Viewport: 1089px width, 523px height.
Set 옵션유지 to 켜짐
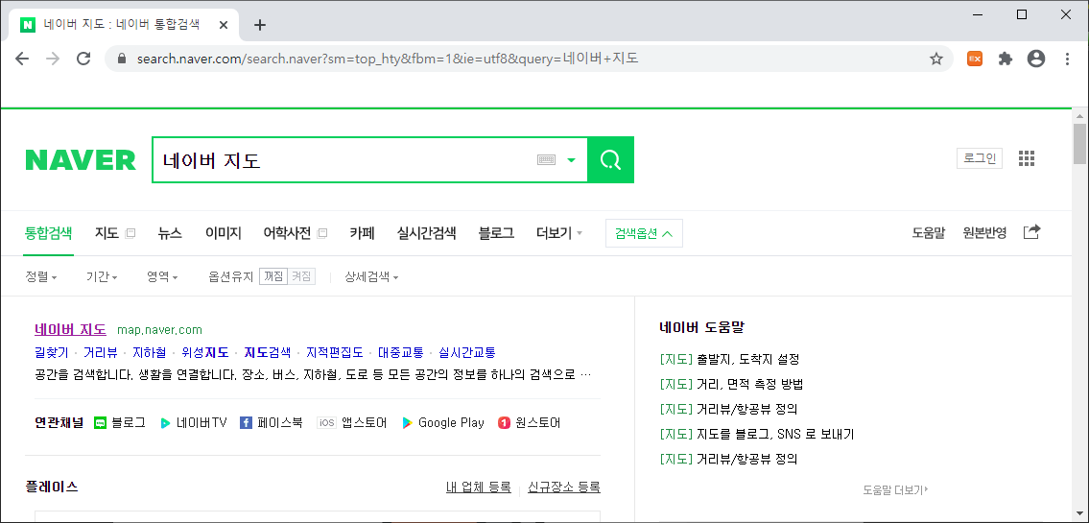tap(301, 276)
